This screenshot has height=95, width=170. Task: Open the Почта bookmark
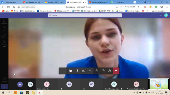click(x=15, y=11)
